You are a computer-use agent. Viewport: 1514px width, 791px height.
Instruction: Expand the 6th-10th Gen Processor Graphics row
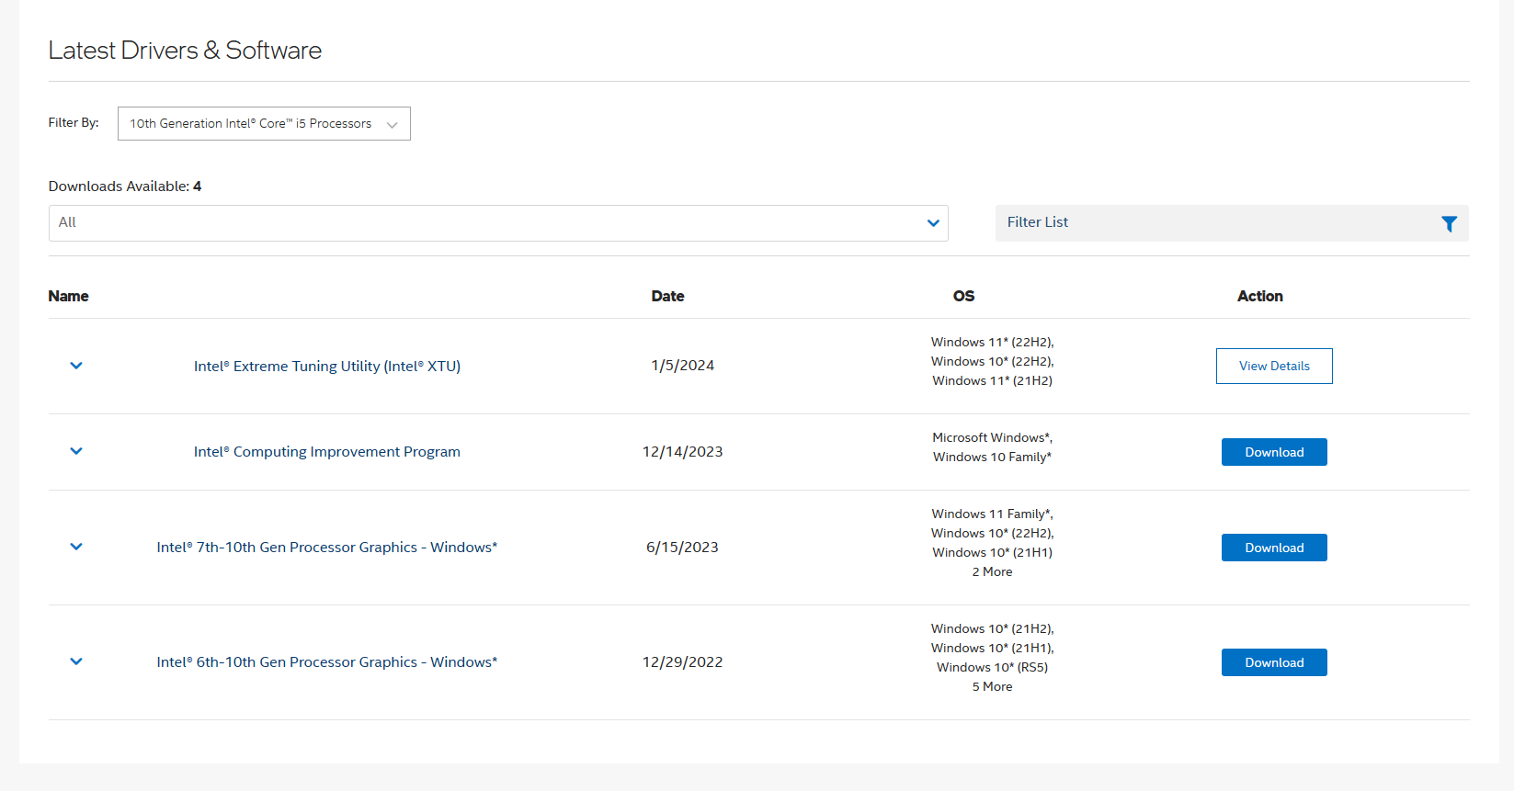pos(76,661)
